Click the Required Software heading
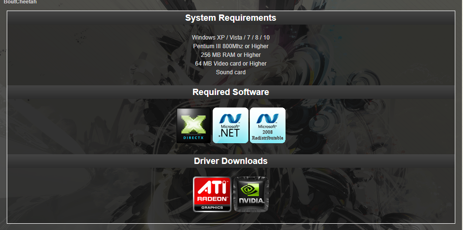The image size is (463, 230). tap(231, 92)
